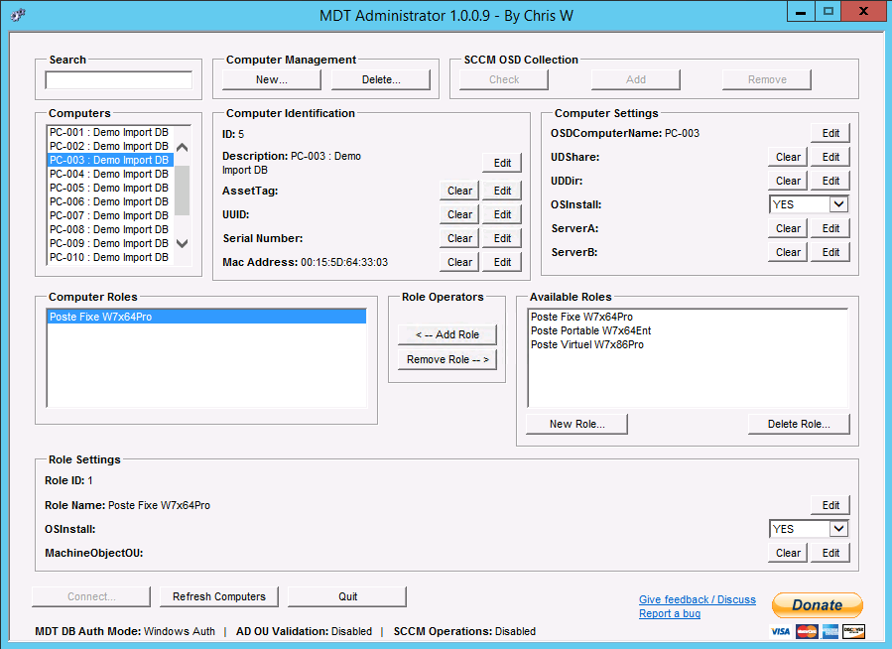Click the Delete... computer button
Viewport: 892px width, 649px height.
click(x=381, y=79)
